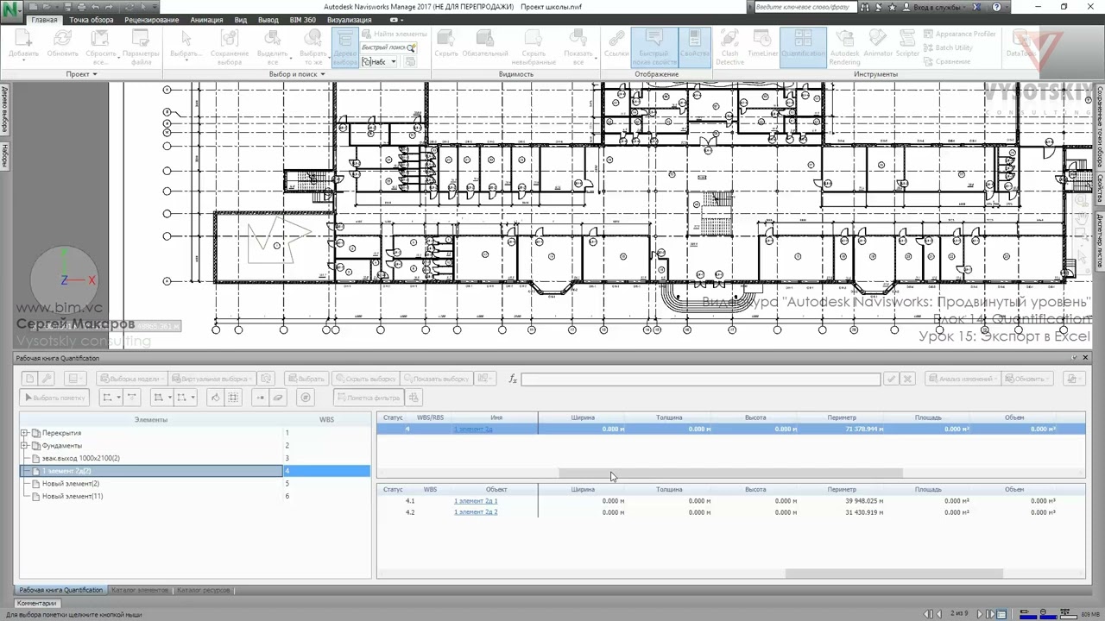Viewport: 1105px width, 621px height.
Task: Select Новый элемент(2) in tree
Action: click(x=70, y=483)
